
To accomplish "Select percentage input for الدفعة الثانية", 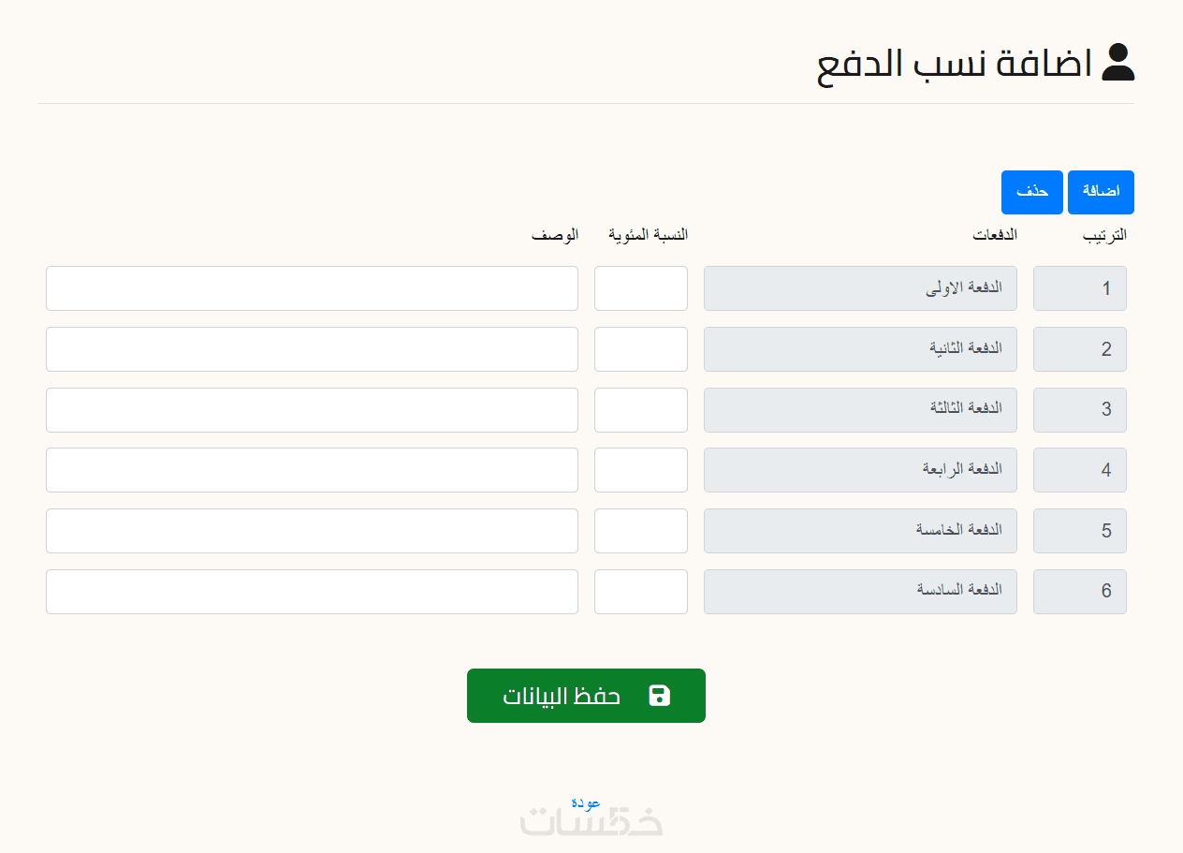I will pos(641,349).
